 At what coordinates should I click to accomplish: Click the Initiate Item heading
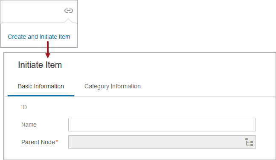click(40, 65)
